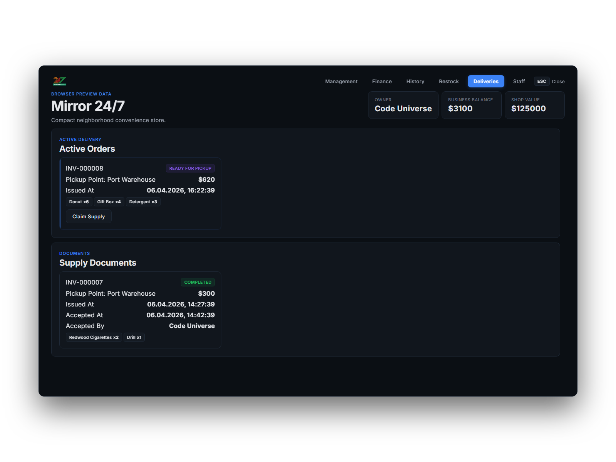Click the 24/7 store logo icon
616x462 pixels.
[x=60, y=81]
